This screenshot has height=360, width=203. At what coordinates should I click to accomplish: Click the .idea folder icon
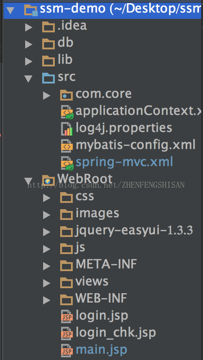pyautogui.click(x=49, y=27)
